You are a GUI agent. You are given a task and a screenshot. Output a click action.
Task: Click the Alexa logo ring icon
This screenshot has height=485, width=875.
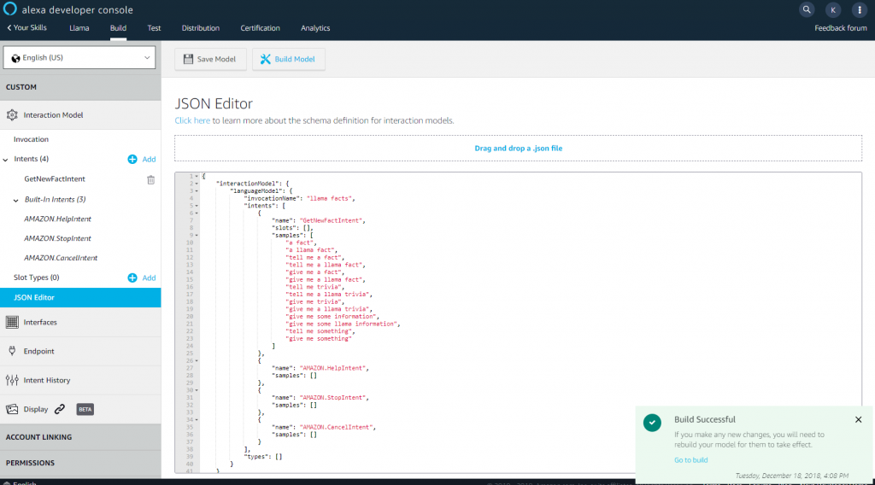10,9
